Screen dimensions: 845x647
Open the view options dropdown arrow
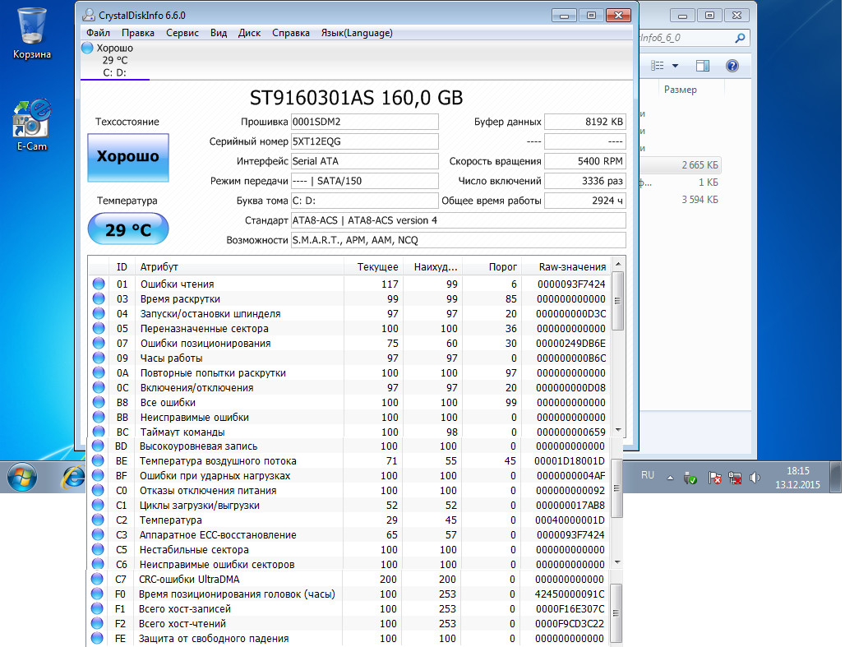click(676, 66)
